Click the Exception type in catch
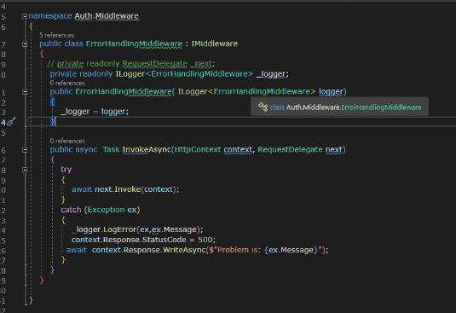456x313 pixels. click(106, 210)
